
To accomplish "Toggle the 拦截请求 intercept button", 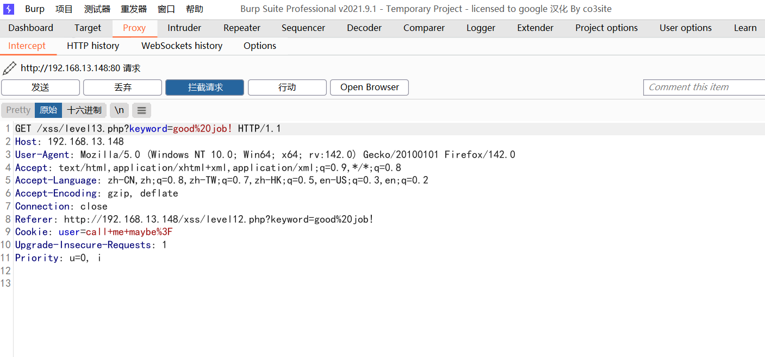I will 204,87.
